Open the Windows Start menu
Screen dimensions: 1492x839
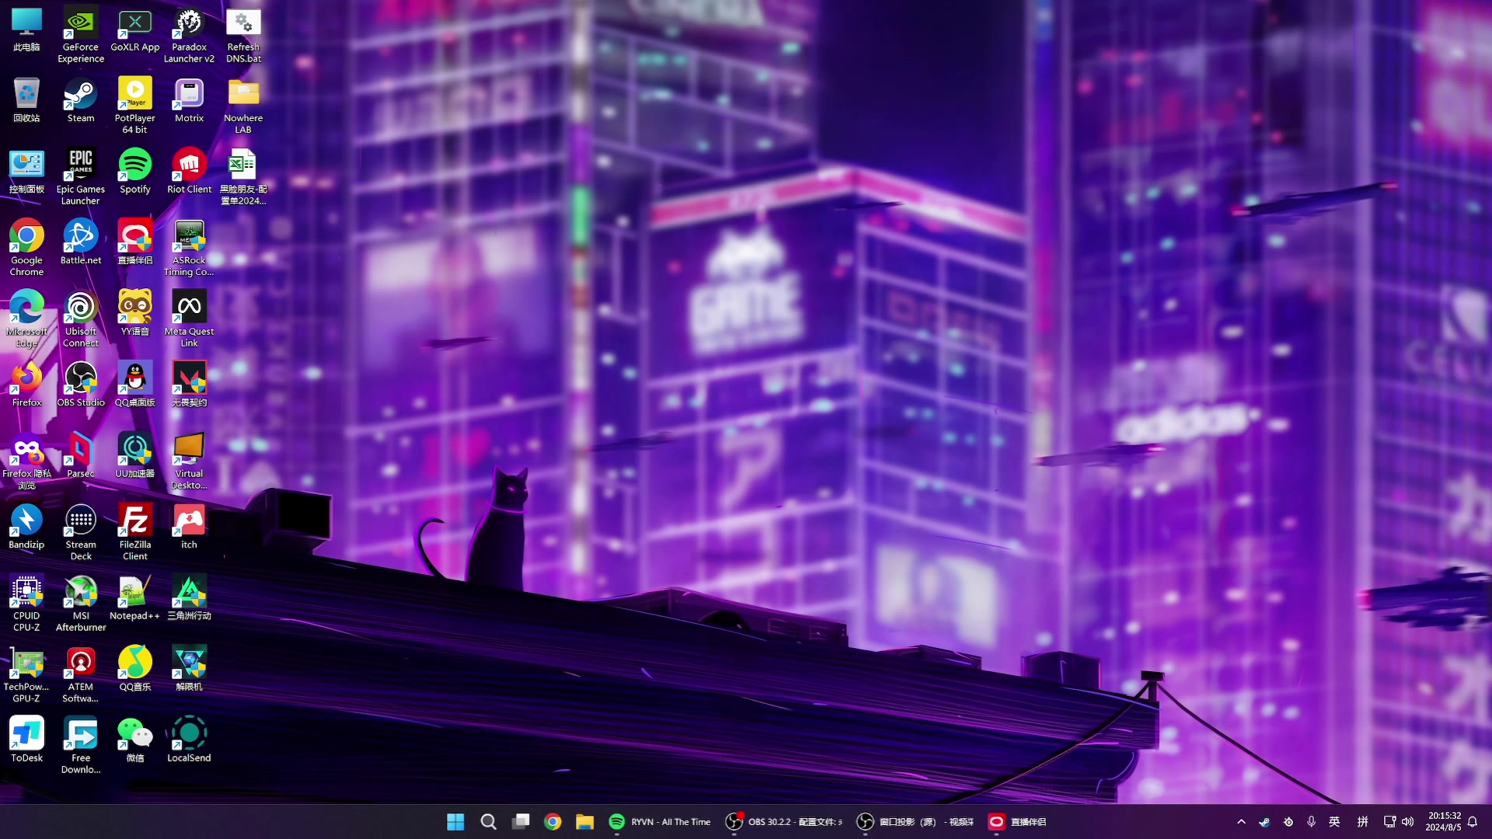tap(455, 822)
